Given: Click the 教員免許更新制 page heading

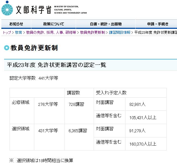Looking at the screenshot, I should (x=34, y=48).
